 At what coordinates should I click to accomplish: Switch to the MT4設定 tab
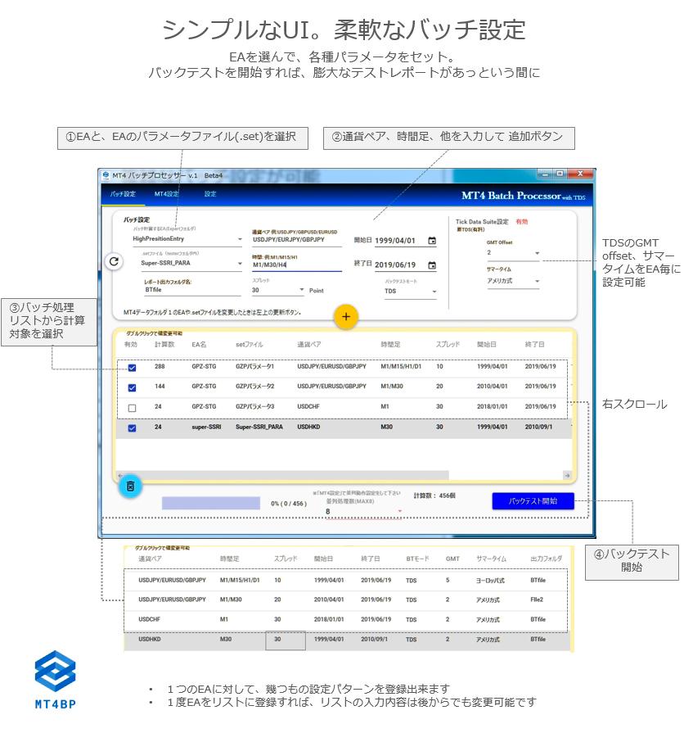pos(166,194)
